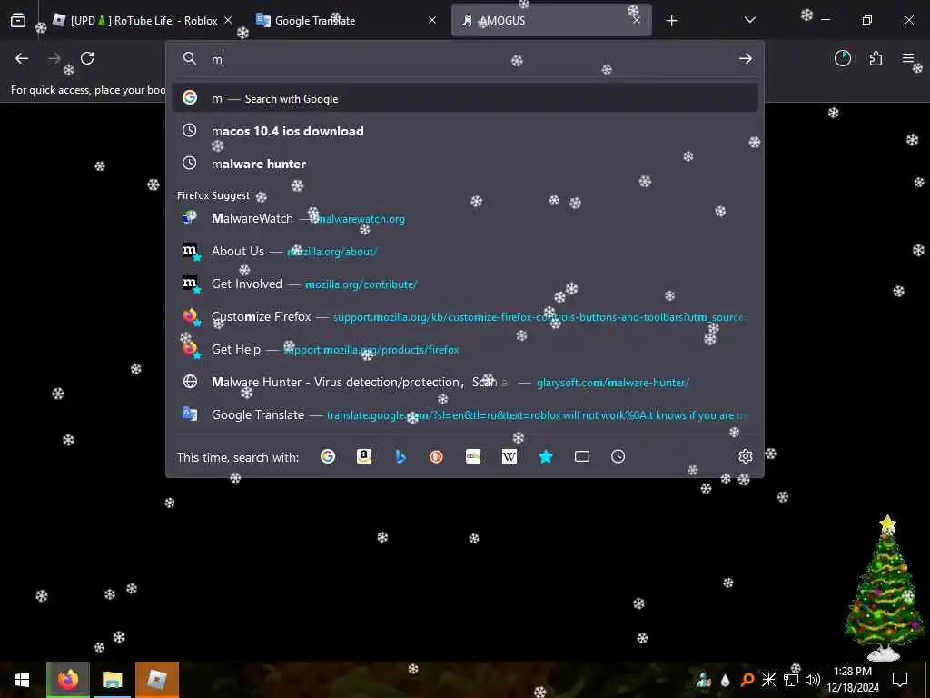Open File Explorer from the taskbar
Screen dimensions: 930x698
(112, 680)
